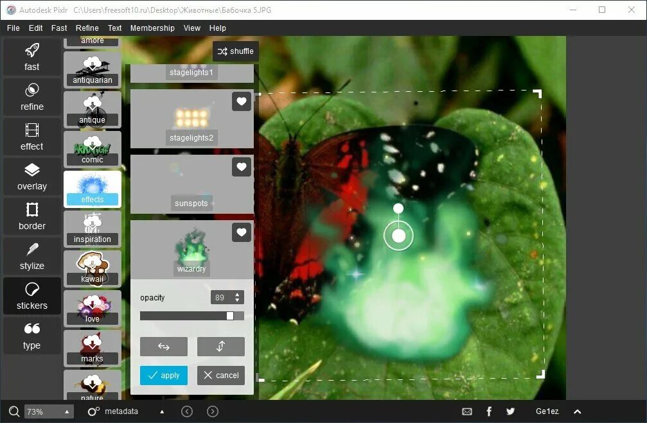Select the sunspots sticker thumbnail
The image size is (647, 423).
[x=192, y=184]
